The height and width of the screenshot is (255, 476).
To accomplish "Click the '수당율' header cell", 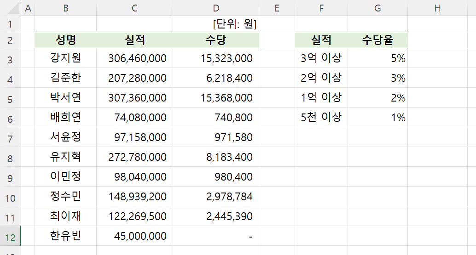I will pyautogui.click(x=377, y=40).
